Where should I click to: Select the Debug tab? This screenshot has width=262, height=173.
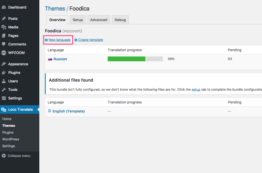[120, 20]
